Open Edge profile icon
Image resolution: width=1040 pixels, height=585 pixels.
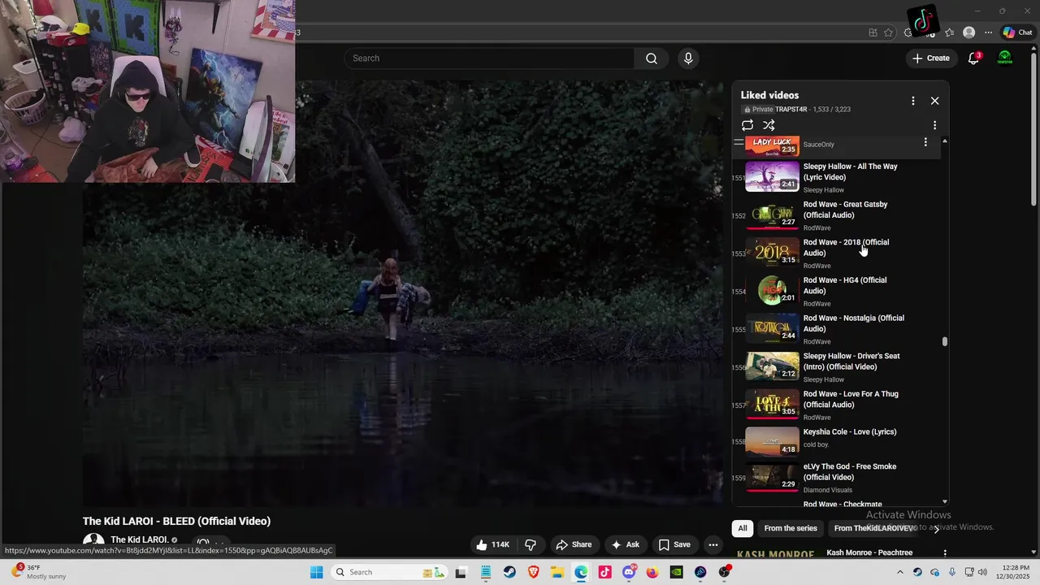tap(968, 32)
